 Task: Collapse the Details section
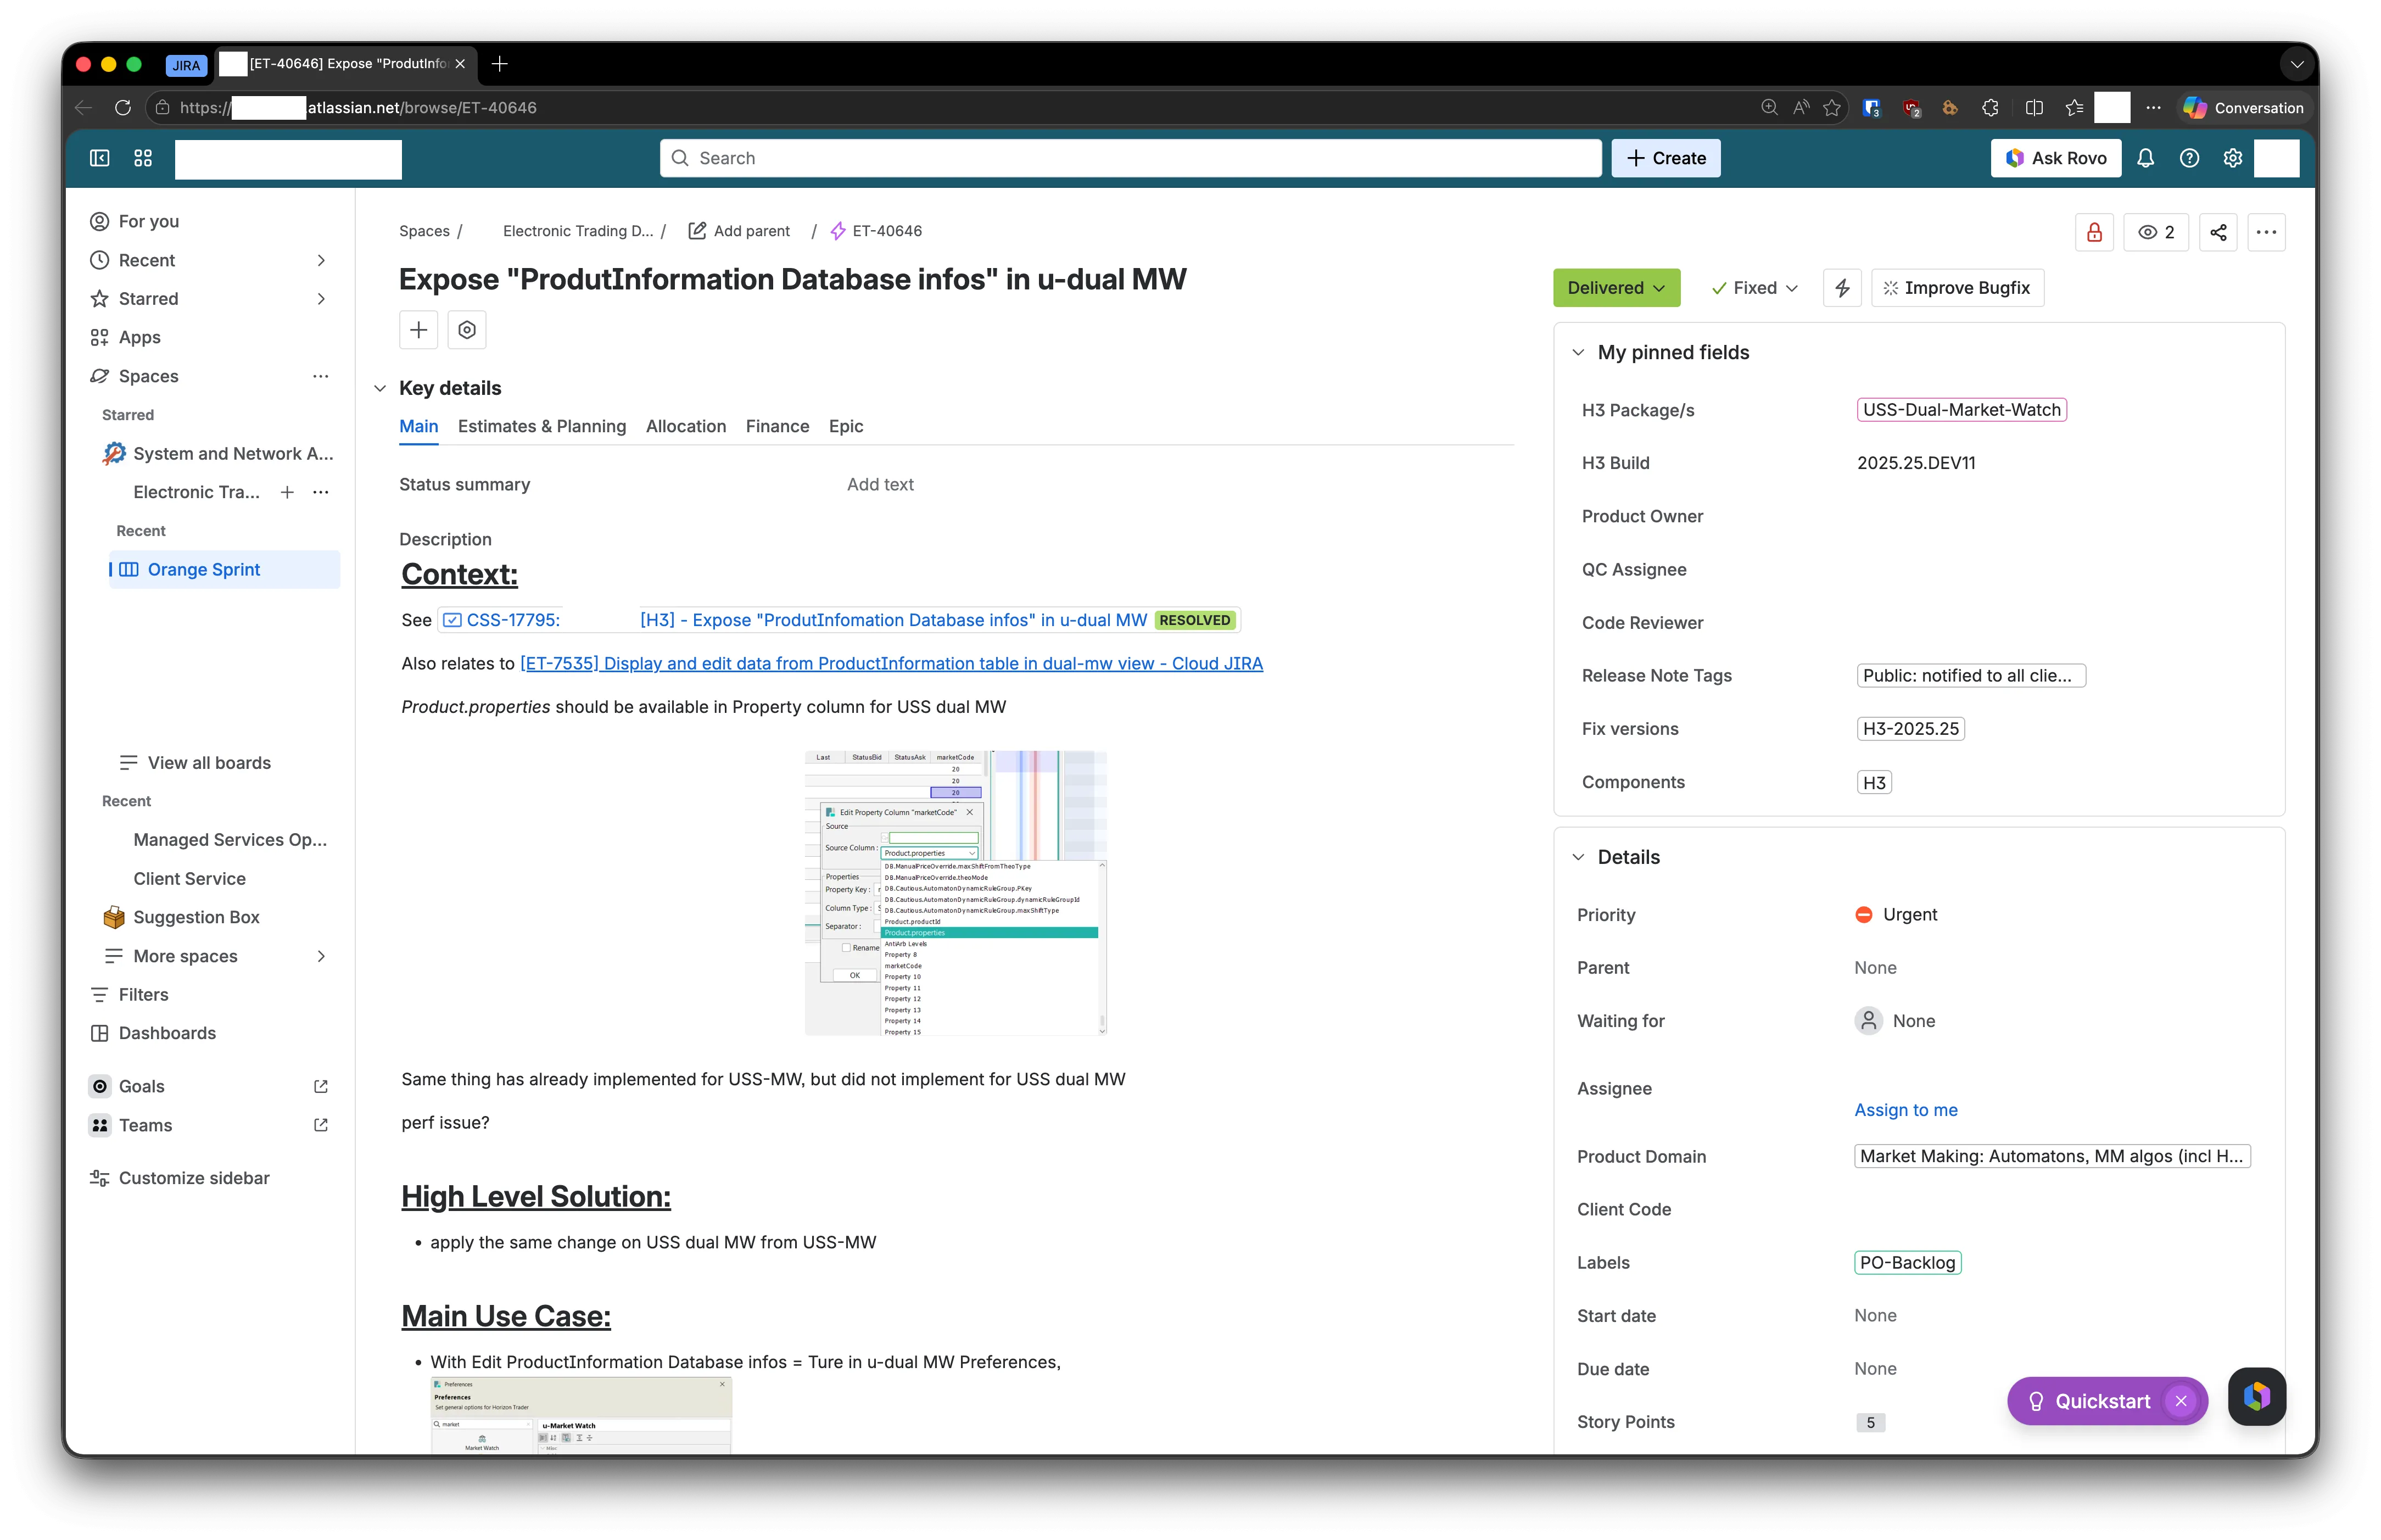coord(1578,857)
